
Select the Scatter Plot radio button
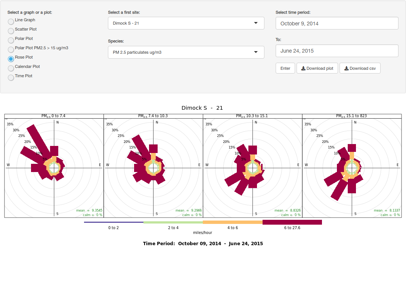(x=11, y=31)
